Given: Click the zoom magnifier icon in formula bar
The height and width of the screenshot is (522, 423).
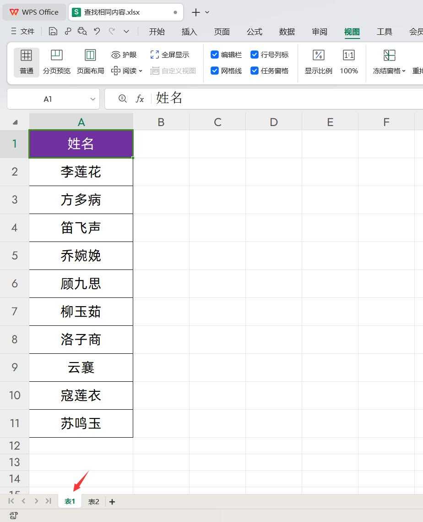Looking at the screenshot, I should point(123,99).
